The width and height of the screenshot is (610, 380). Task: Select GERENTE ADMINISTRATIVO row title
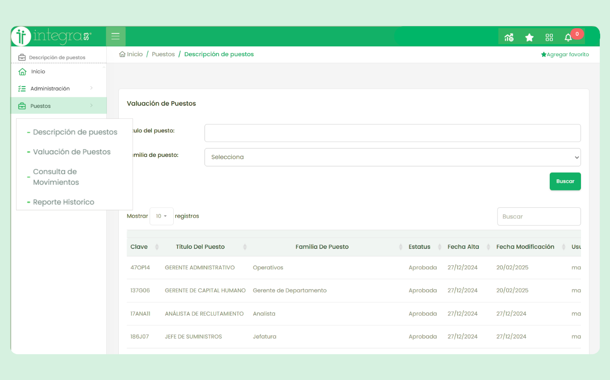[x=200, y=268]
